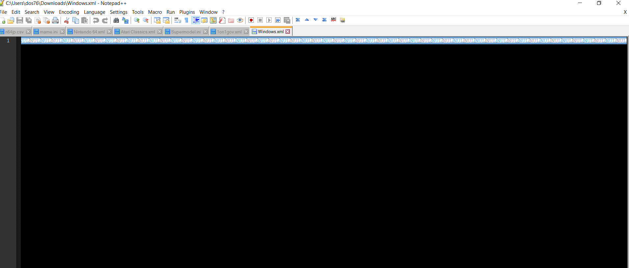Toggle Show All Characters pilcrow icon
Image resolution: width=629 pixels, height=268 pixels.
point(186,20)
